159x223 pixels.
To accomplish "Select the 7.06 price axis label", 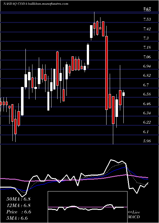I will (148, 57).
